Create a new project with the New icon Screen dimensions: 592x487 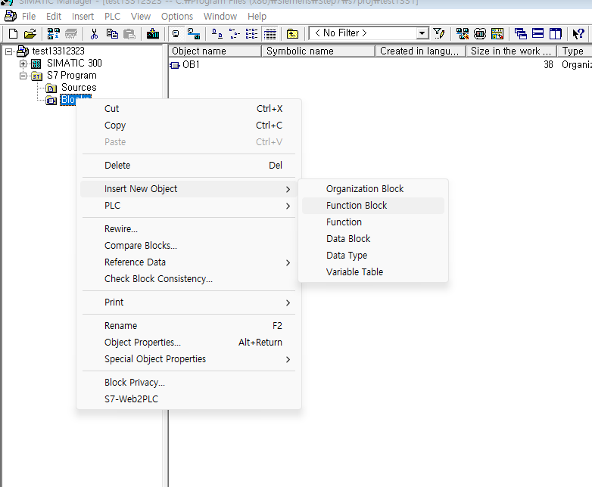click(13, 33)
